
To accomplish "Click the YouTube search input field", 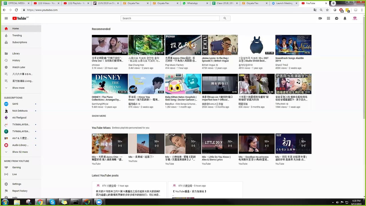I will point(170,18).
